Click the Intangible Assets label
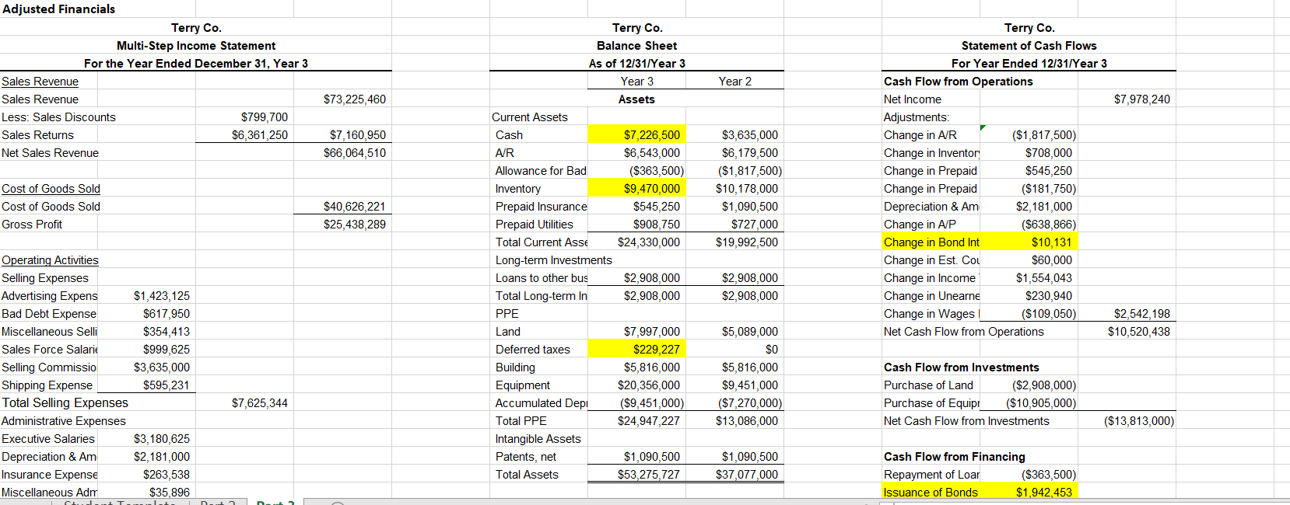 click(x=538, y=439)
